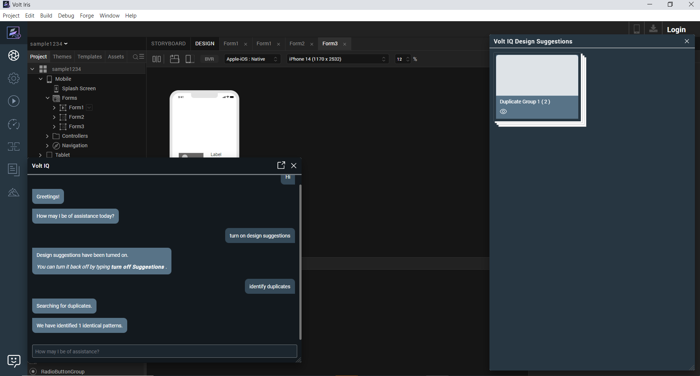The height and width of the screenshot is (376, 700).
Task: Open the Apple-iOS : Native platform dropdown
Action: pos(252,59)
